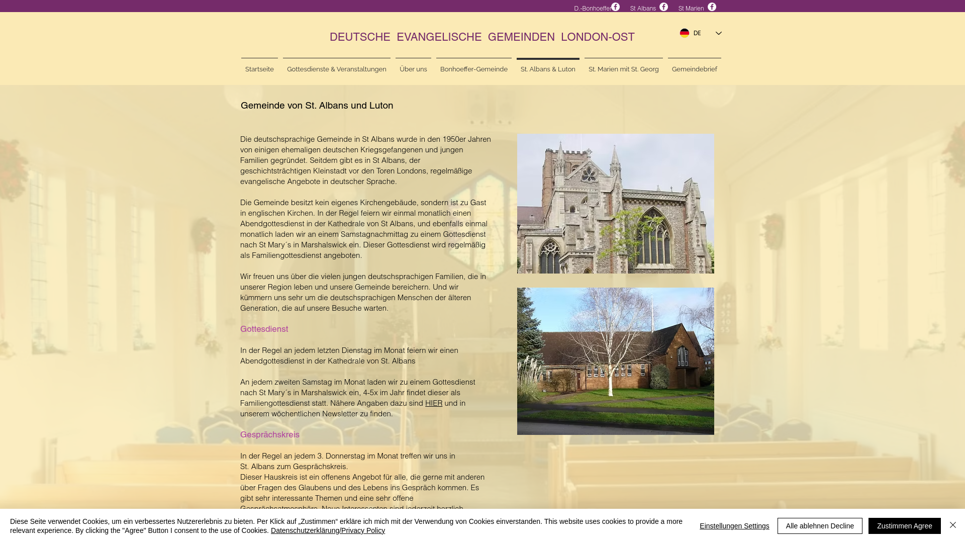Viewport: 965px width, 543px height.
Task: Open D.-Bonhoeffer Facebook icon
Action: (615, 7)
